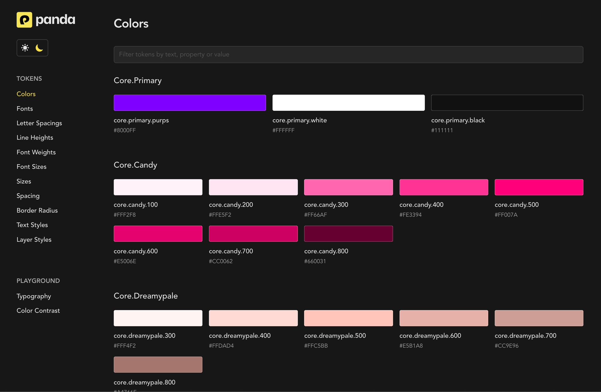601x392 pixels.
Task: Pick the core.candy.700 swatch
Action: 253,234
